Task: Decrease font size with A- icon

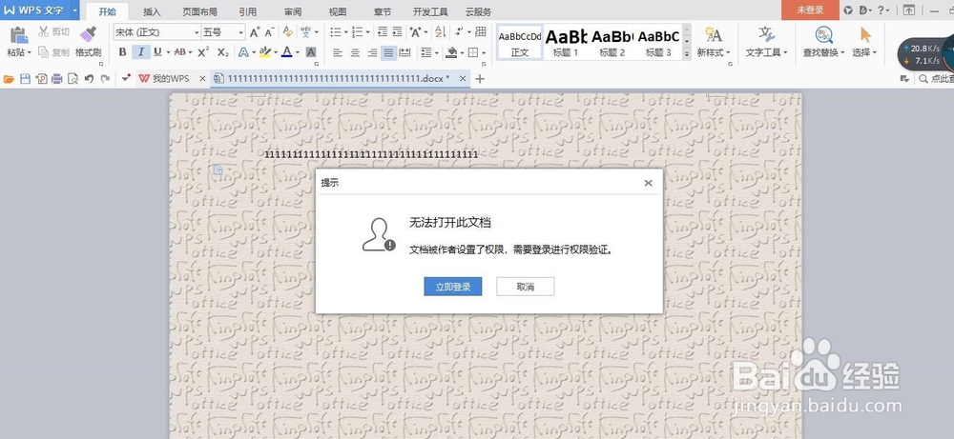Action: tap(270, 32)
